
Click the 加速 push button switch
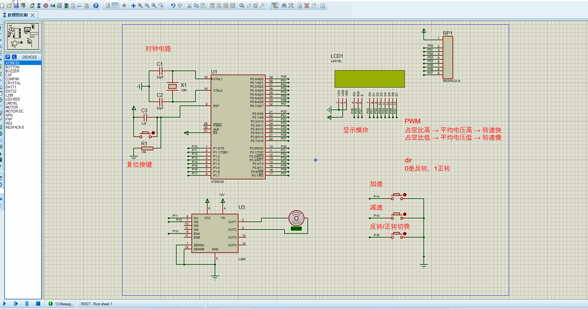click(397, 197)
